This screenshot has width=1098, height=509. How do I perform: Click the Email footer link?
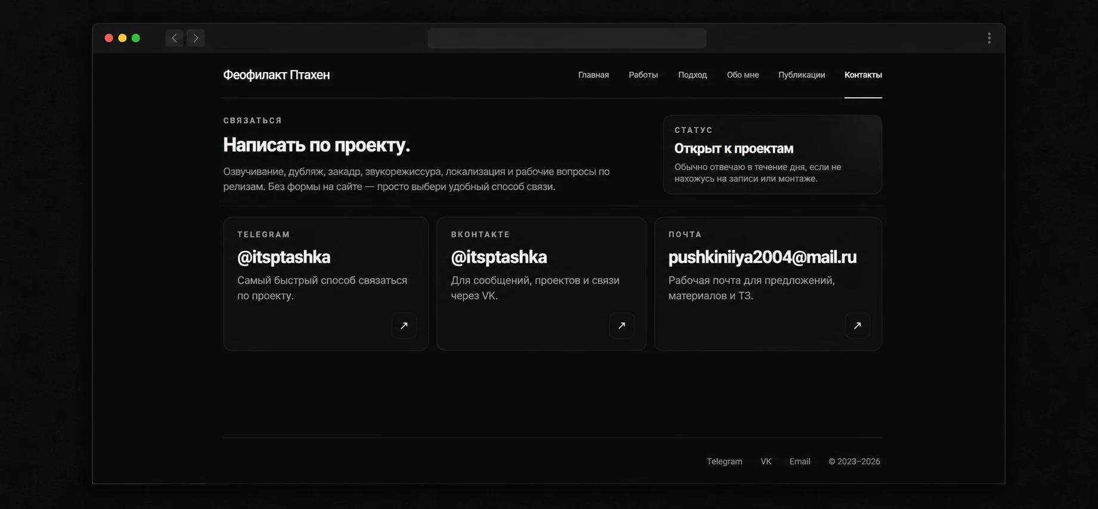[800, 461]
